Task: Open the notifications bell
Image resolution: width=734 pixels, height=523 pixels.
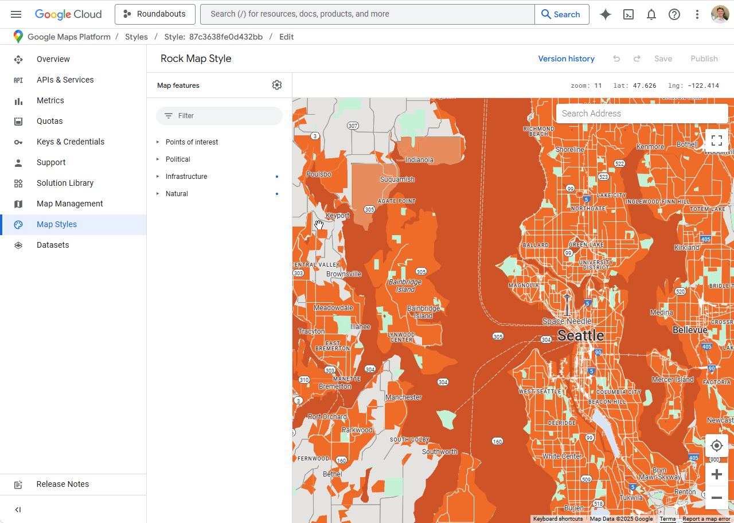Action: click(x=651, y=14)
